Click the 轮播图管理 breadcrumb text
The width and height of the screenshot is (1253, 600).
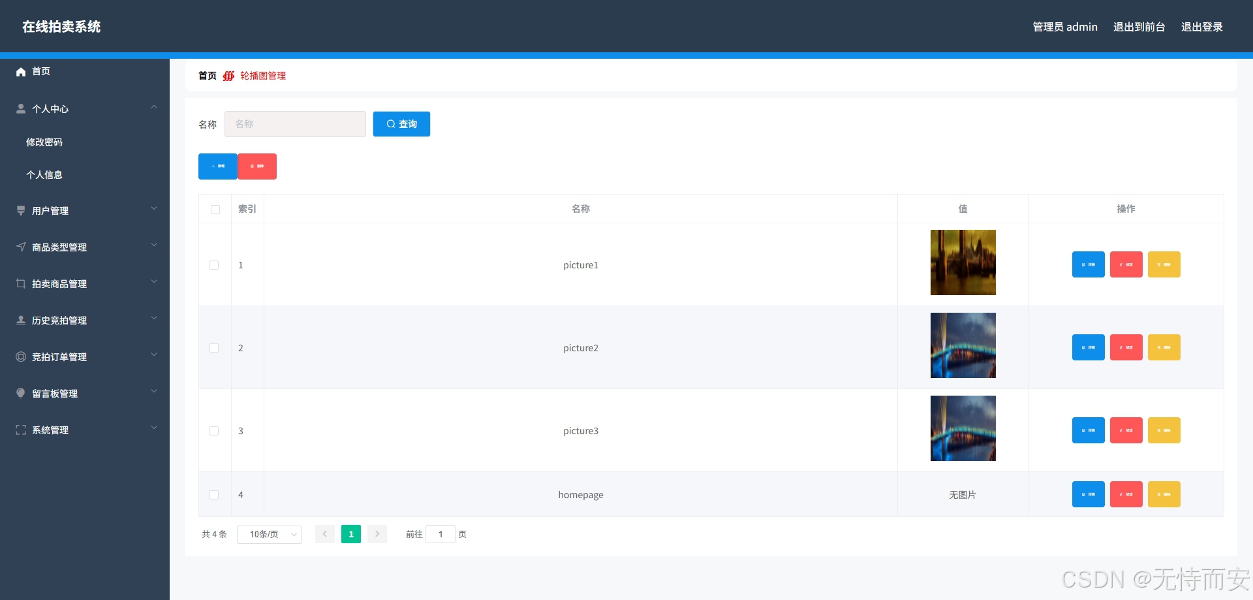[x=263, y=76]
